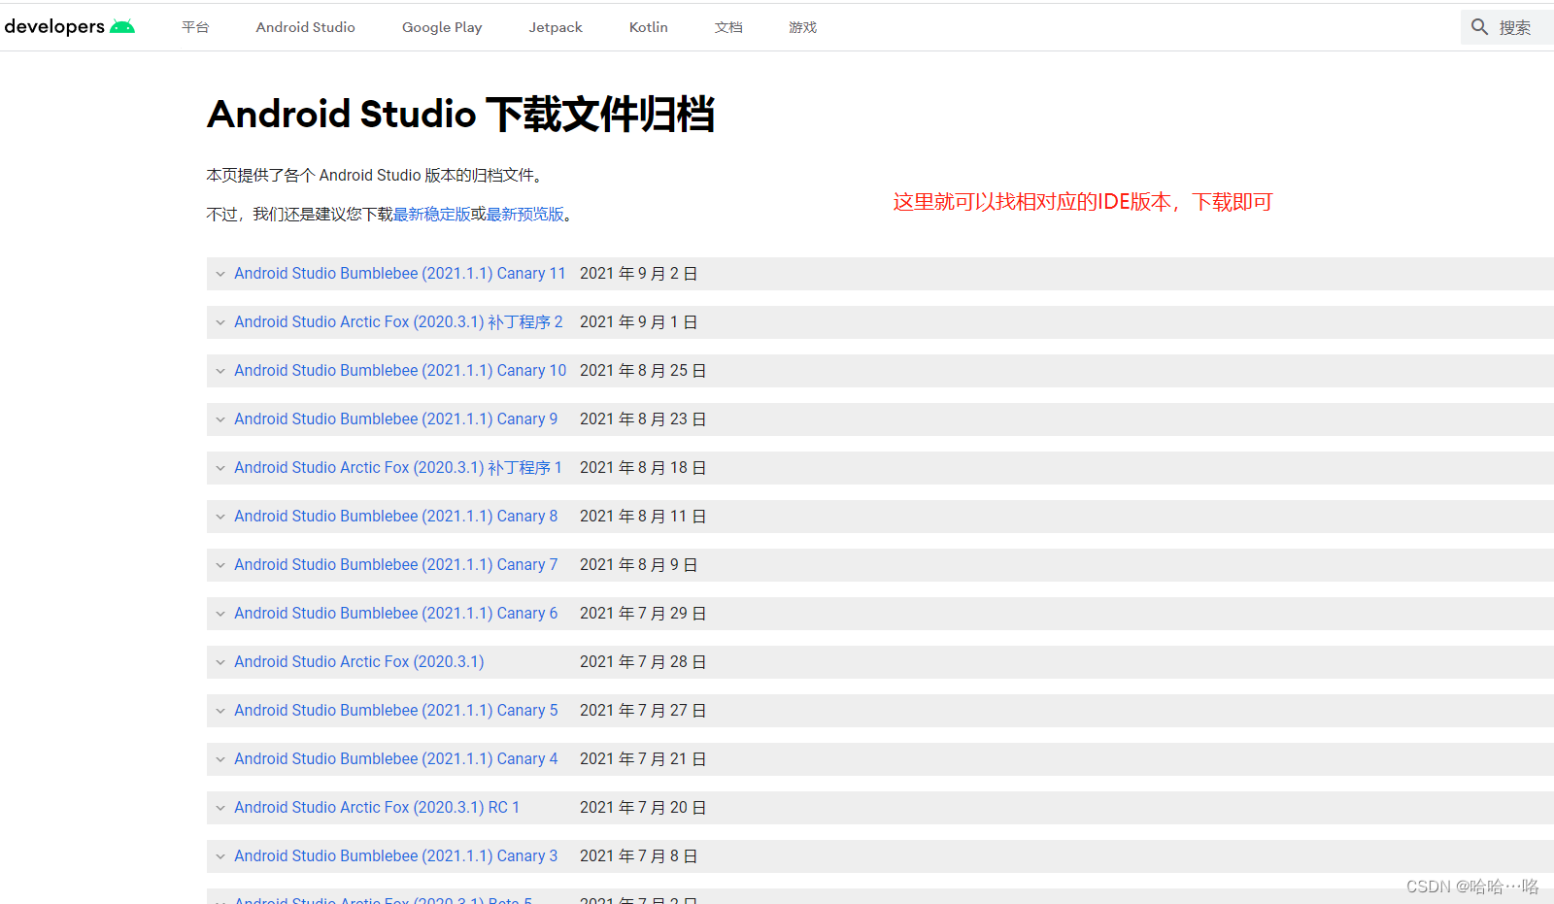Screen dimensions: 1554x904
Task: Expand chevron for Arctic Fox RC 1
Action: click(x=220, y=808)
